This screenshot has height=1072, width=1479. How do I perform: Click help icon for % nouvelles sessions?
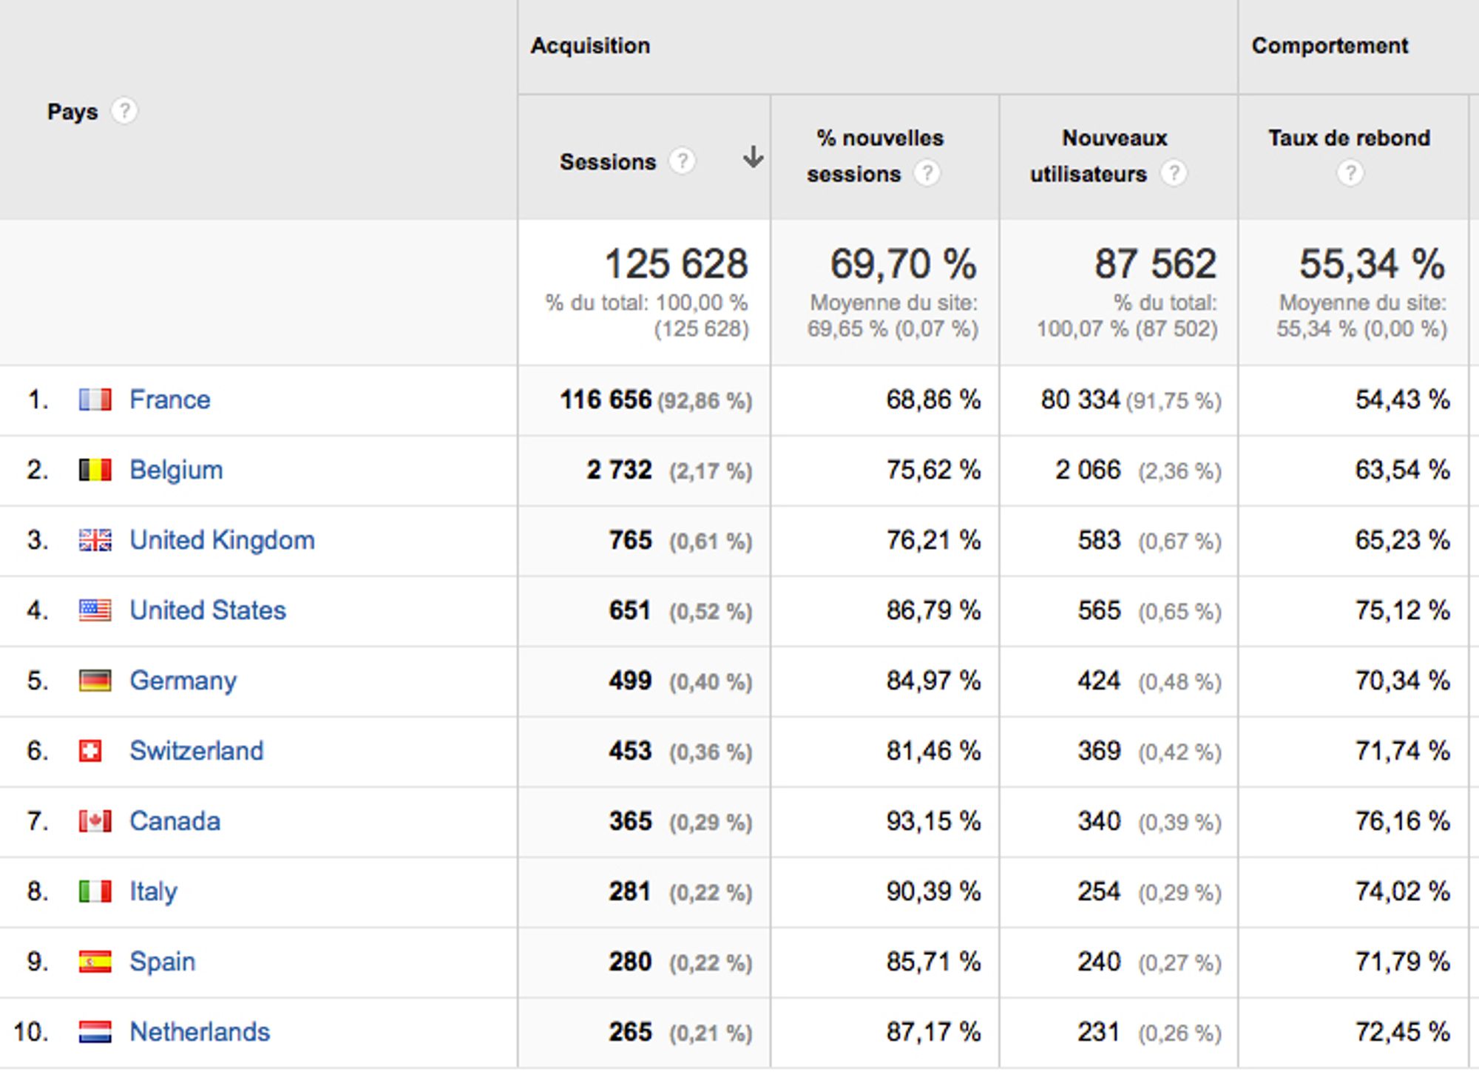click(927, 174)
